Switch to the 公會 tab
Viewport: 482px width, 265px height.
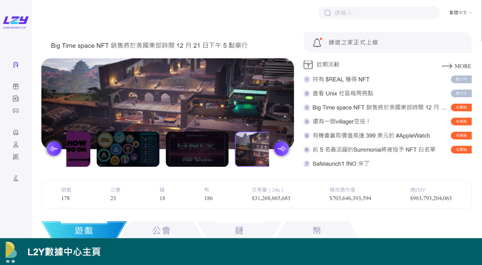pyautogui.click(x=161, y=230)
